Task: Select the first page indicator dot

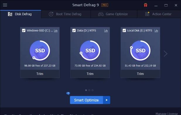Action: click(x=86, y=90)
